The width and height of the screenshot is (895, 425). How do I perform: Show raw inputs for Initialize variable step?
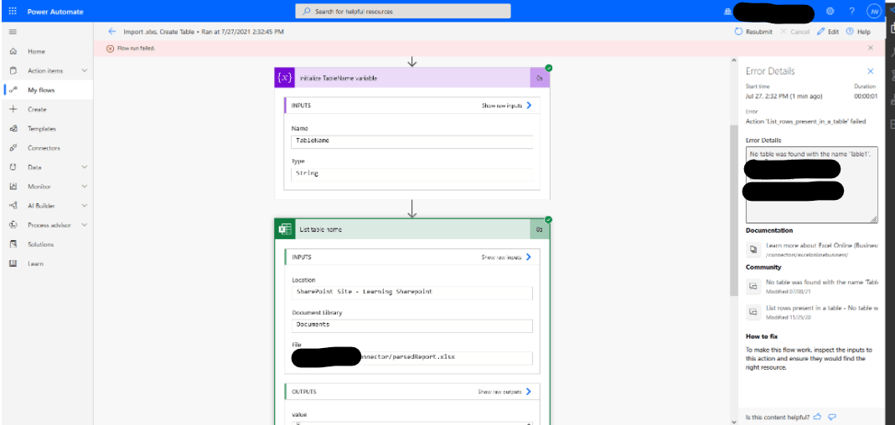[507, 105]
